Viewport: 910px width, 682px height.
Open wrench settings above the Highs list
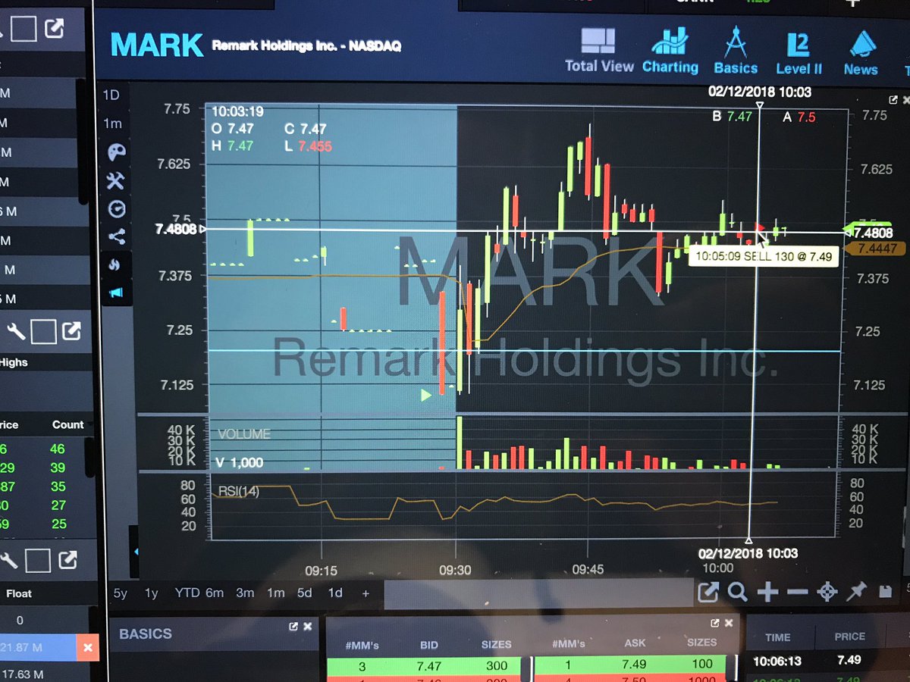(16, 331)
